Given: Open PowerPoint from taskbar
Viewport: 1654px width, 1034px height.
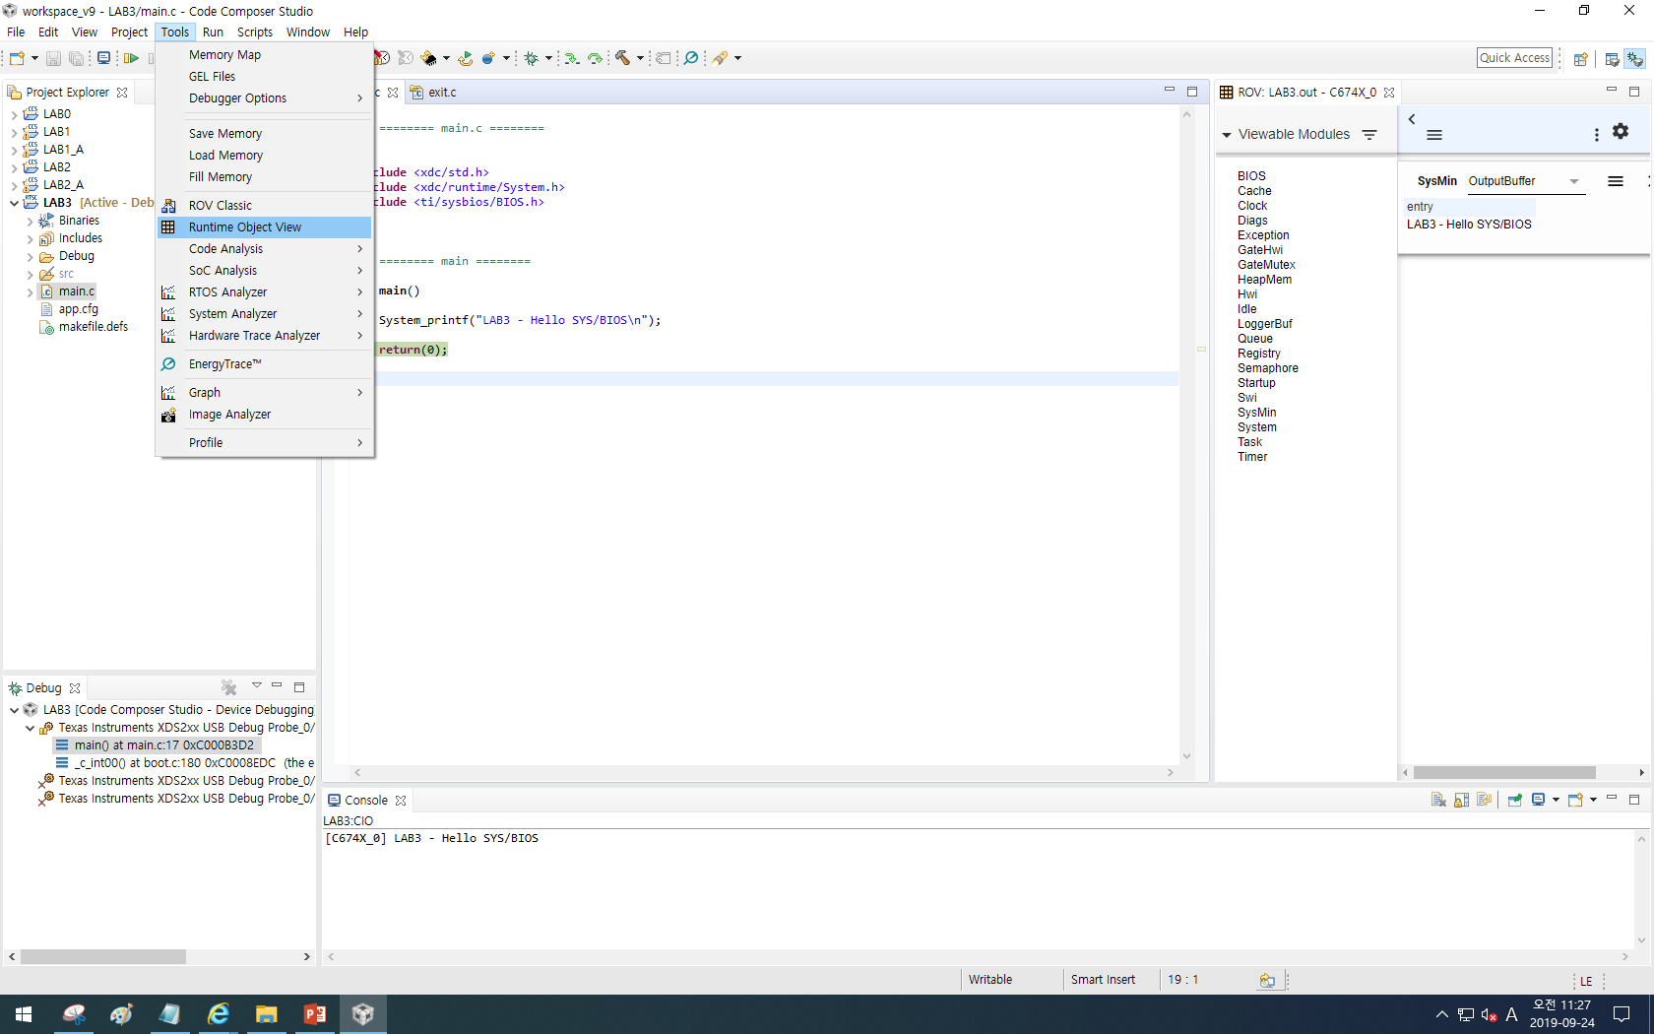Looking at the screenshot, I should tap(315, 1014).
